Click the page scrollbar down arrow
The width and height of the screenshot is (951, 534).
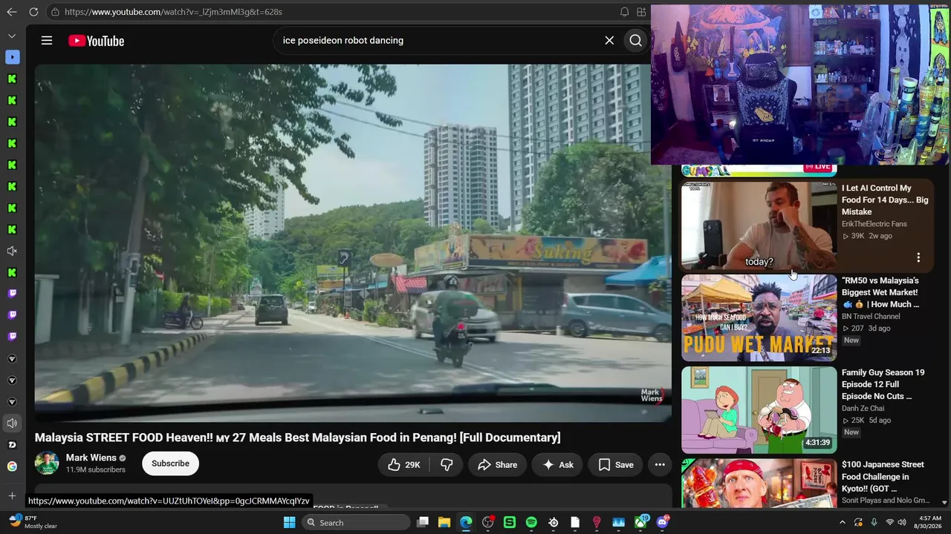[x=945, y=502]
